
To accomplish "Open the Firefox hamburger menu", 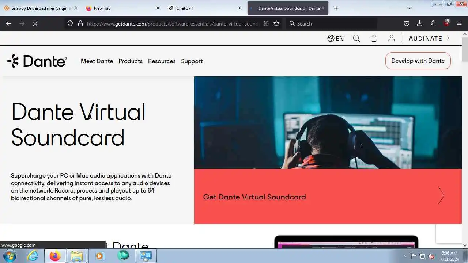I will tap(459, 23).
